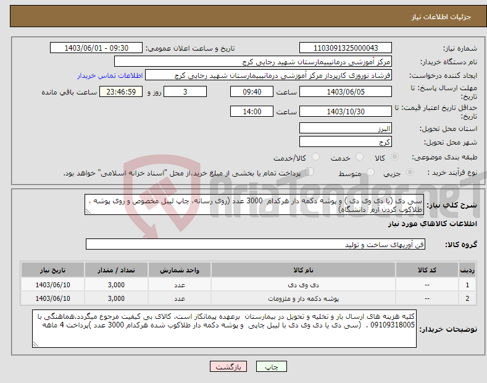Click the ردیف column header
The height and width of the screenshot is (383, 487).
[x=467, y=270]
